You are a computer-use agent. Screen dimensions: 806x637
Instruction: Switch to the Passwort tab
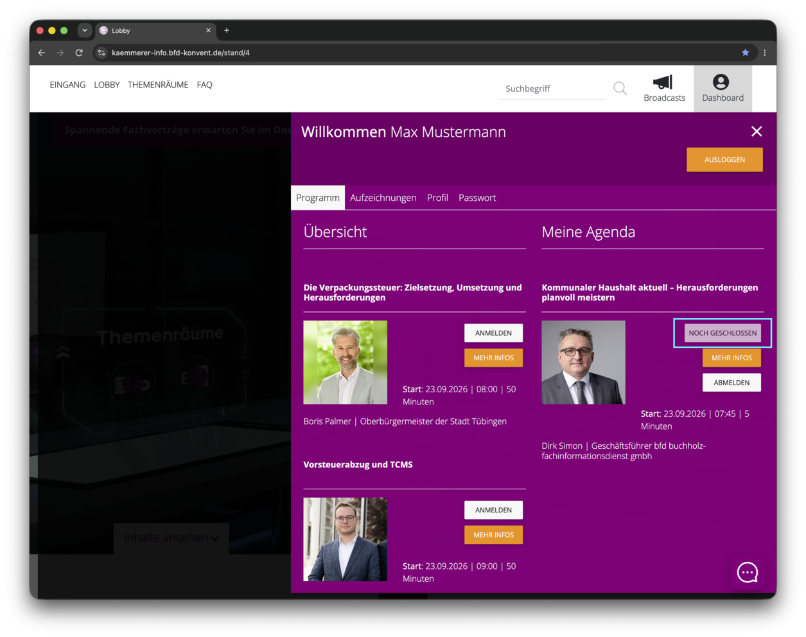pos(477,198)
